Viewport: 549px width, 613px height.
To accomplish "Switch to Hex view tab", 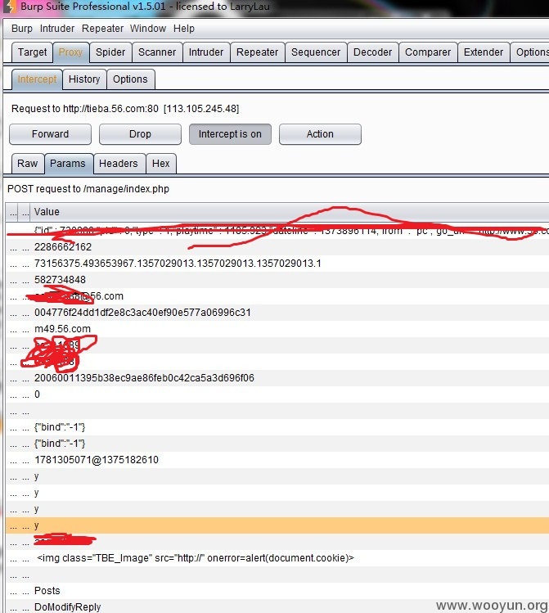I will [x=161, y=164].
